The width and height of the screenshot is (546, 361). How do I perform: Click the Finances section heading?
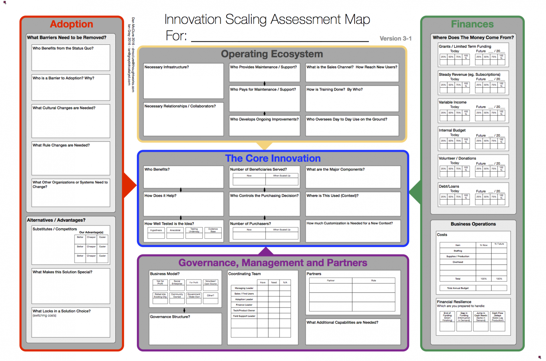pos(472,24)
